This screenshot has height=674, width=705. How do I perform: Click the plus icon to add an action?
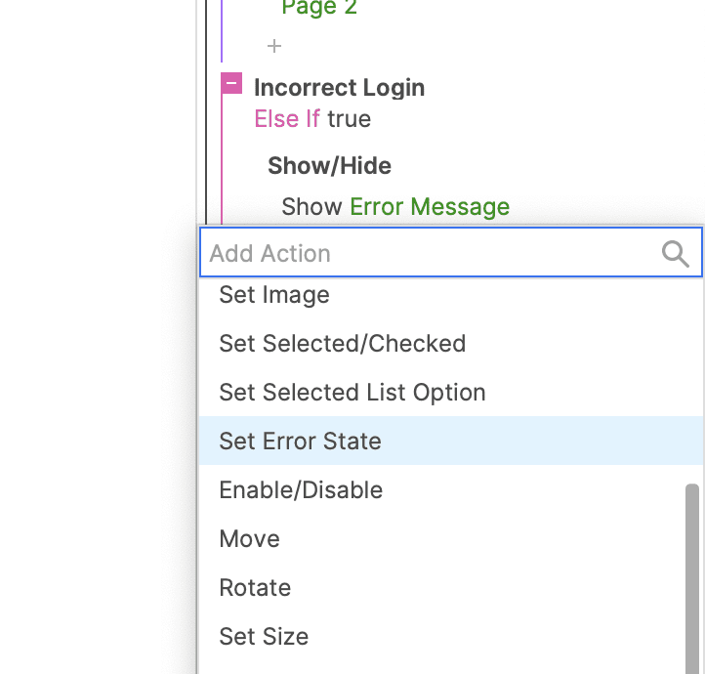tap(274, 46)
